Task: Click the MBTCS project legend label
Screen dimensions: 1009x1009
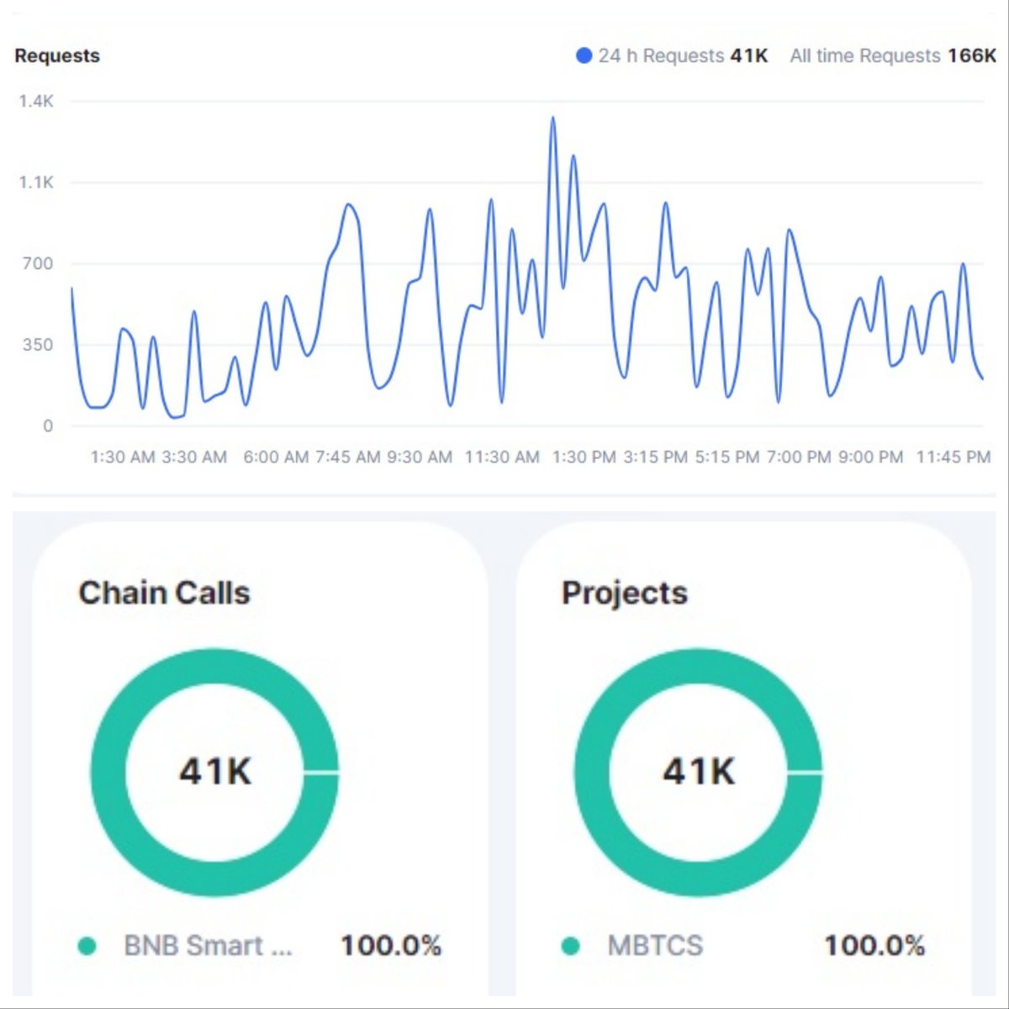Action: (655, 946)
